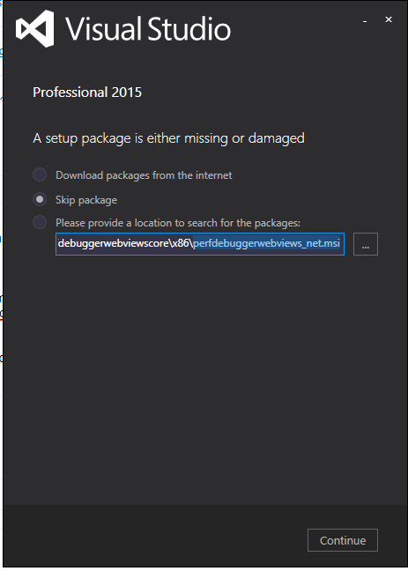This screenshot has height=571, width=408.
Task: Click the Visual Studio logo icon
Action: coord(35,29)
